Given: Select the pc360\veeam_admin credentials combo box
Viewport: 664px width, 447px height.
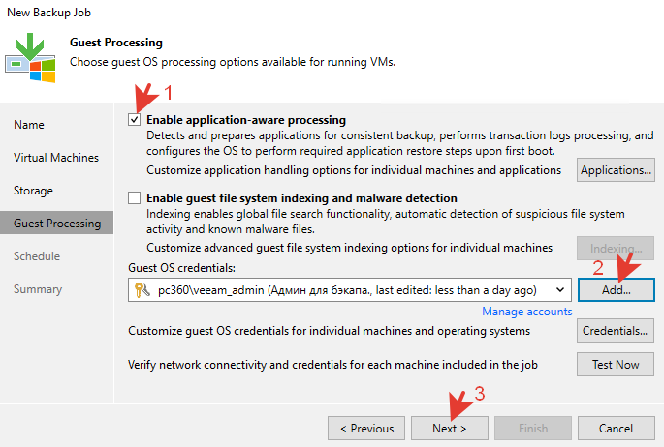Looking at the screenshot, I should pyautogui.click(x=349, y=289).
